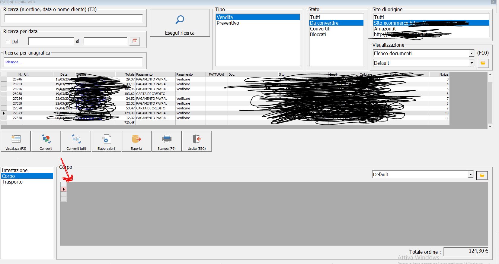Select order row 27374
Viewport: 499px width, 264px height.
click(225, 113)
